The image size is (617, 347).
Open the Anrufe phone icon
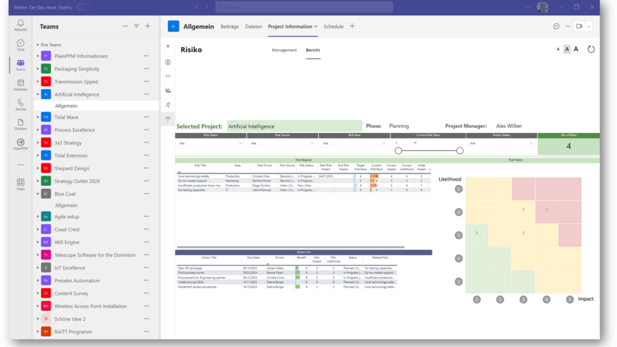(20, 104)
